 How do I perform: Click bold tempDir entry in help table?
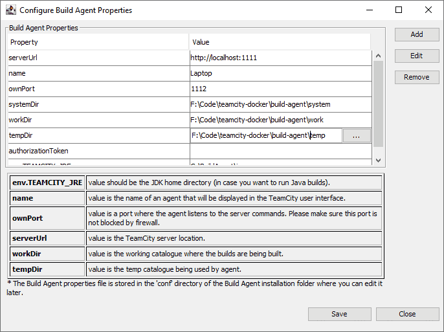tap(47, 269)
